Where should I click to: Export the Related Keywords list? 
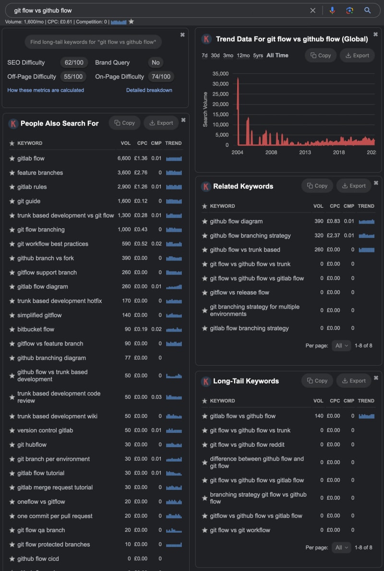coord(354,186)
